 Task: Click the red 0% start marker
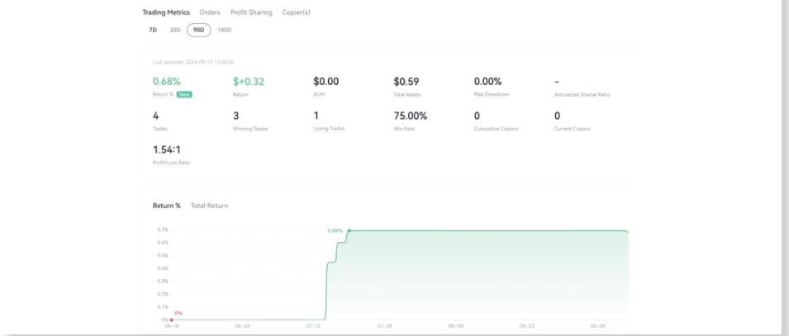coord(171,319)
